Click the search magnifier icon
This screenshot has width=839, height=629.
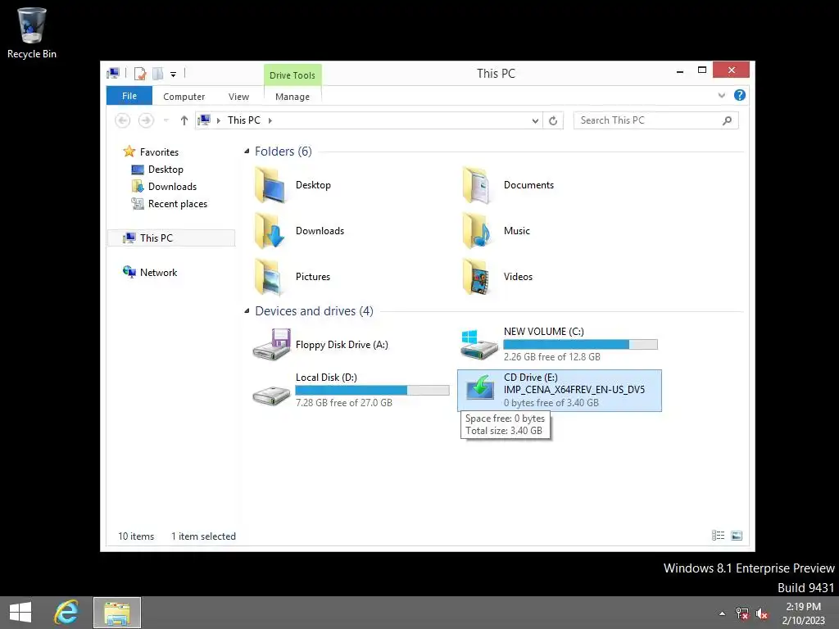727,120
